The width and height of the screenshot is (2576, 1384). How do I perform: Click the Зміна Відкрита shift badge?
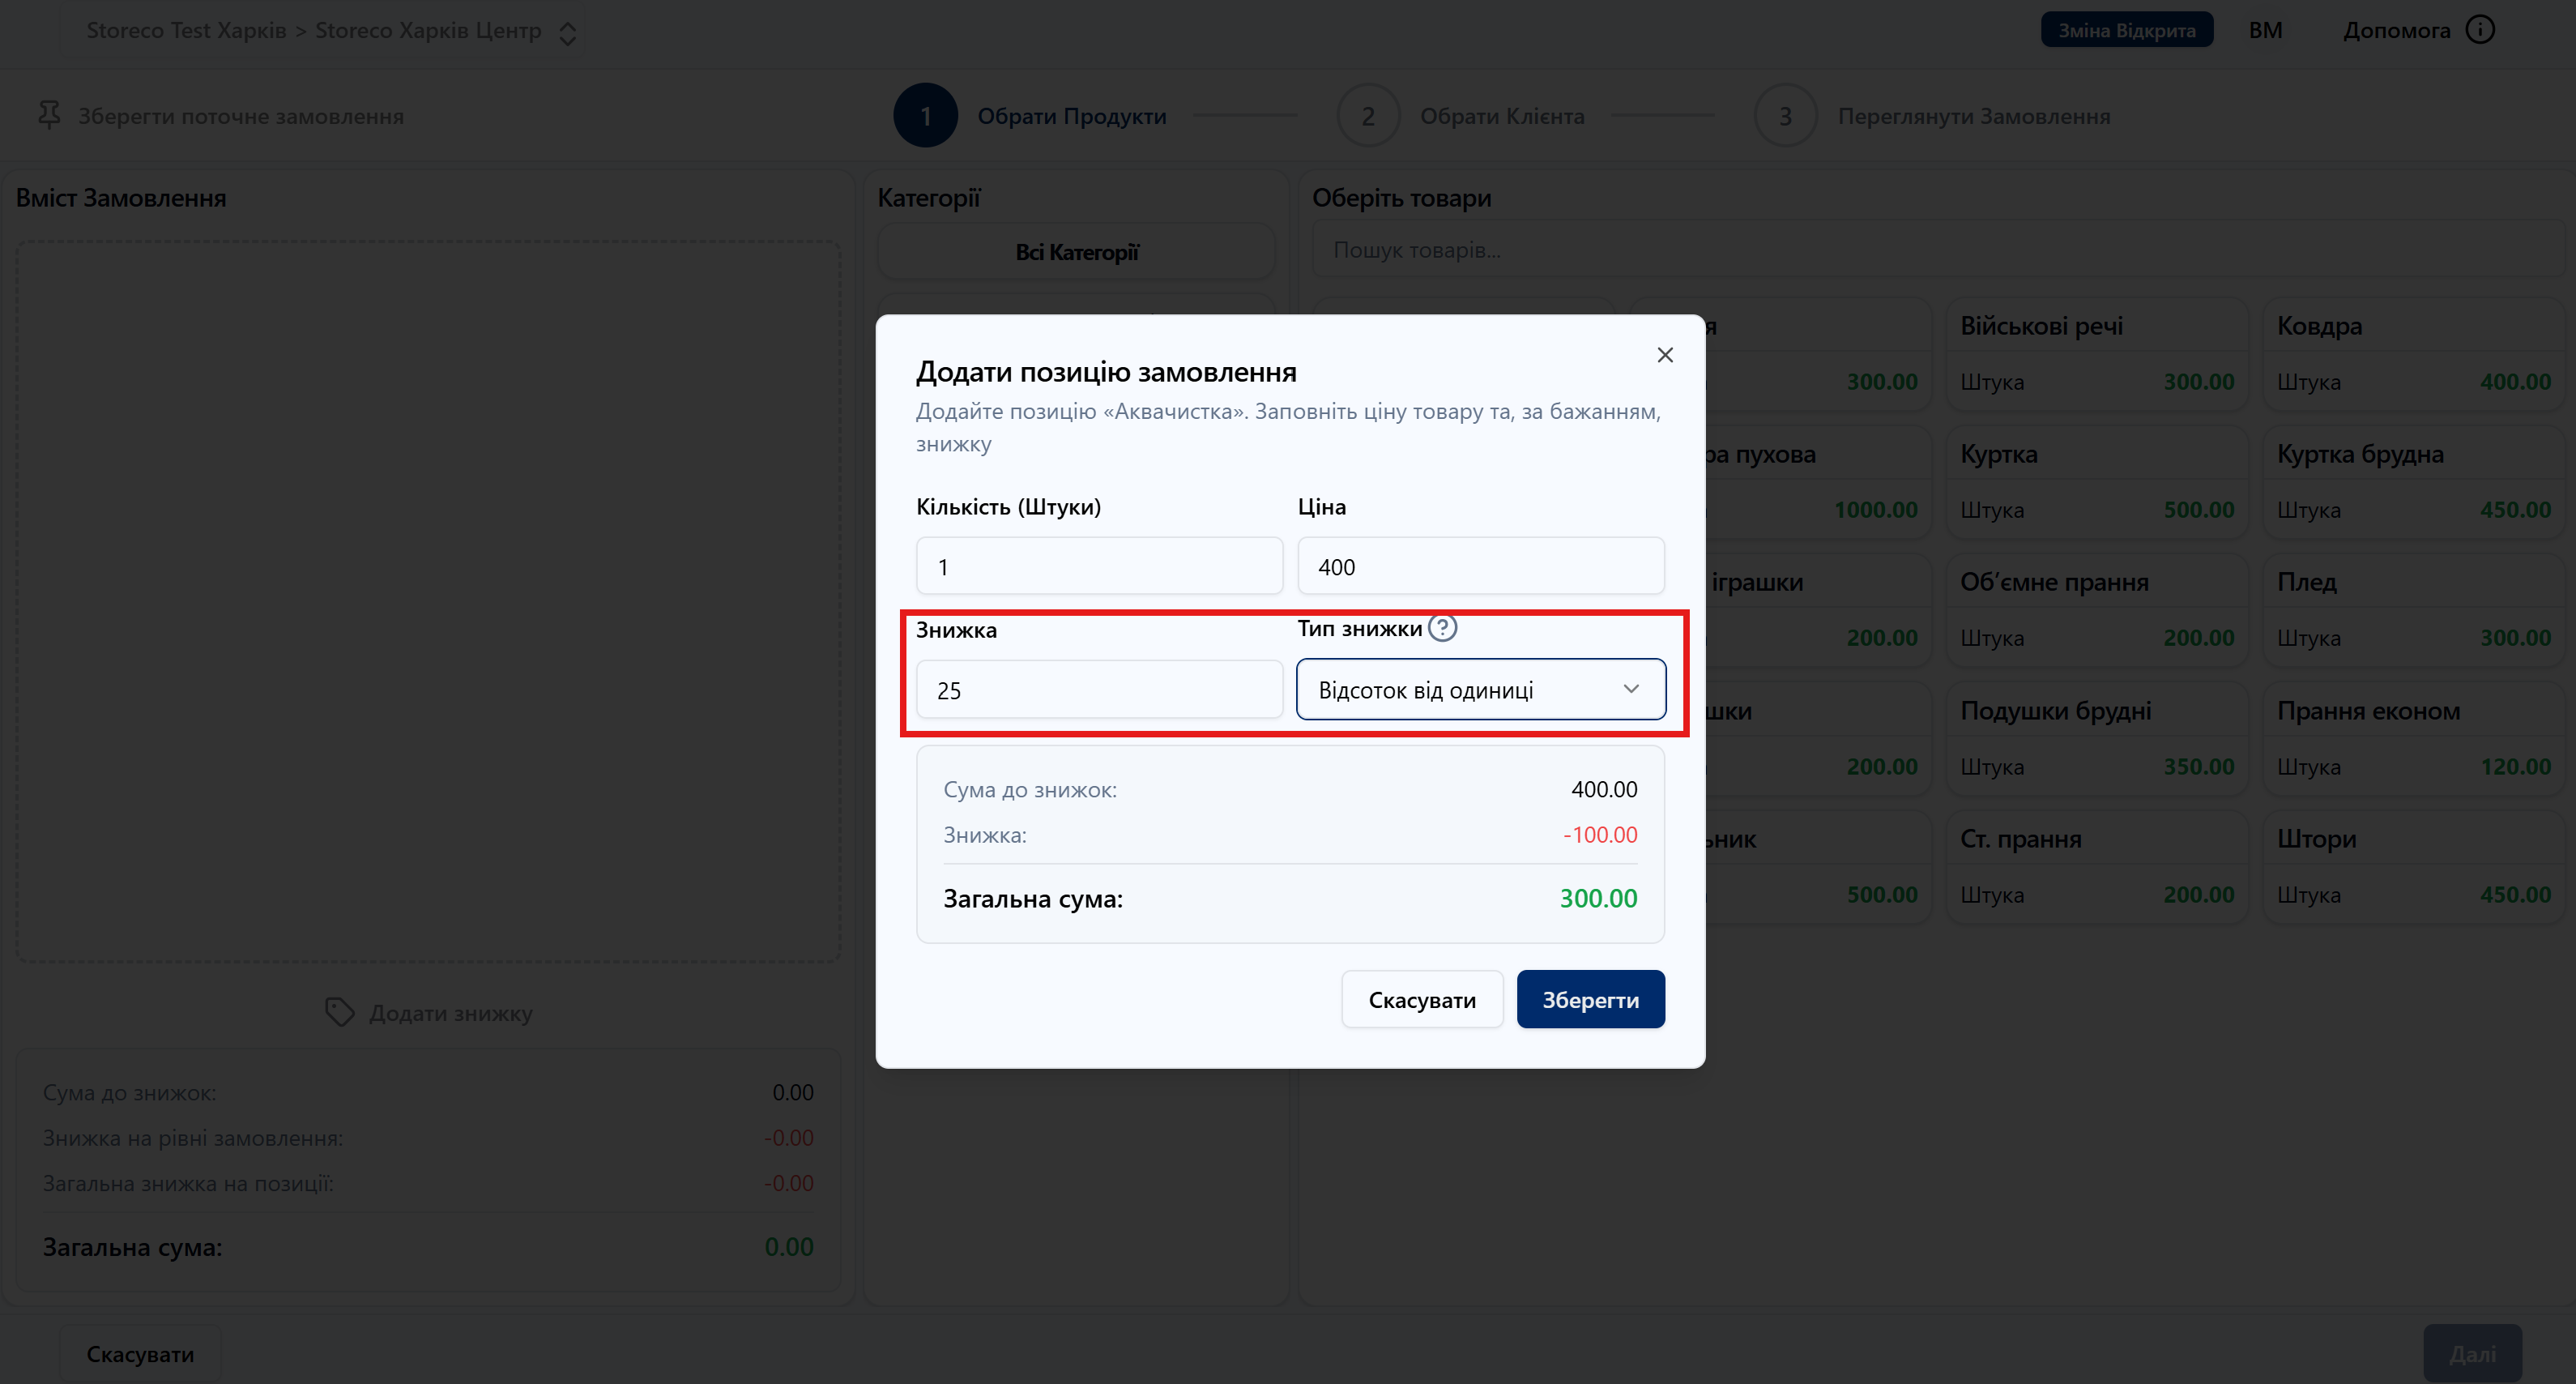click(x=2126, y=30)
